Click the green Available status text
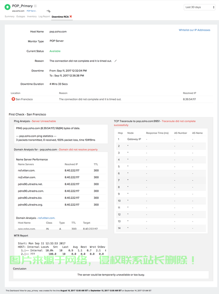This screenshot has width=219, height=294. 55,51
